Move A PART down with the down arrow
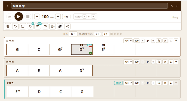Screen dimensions: 187x101 coord(176,41)
